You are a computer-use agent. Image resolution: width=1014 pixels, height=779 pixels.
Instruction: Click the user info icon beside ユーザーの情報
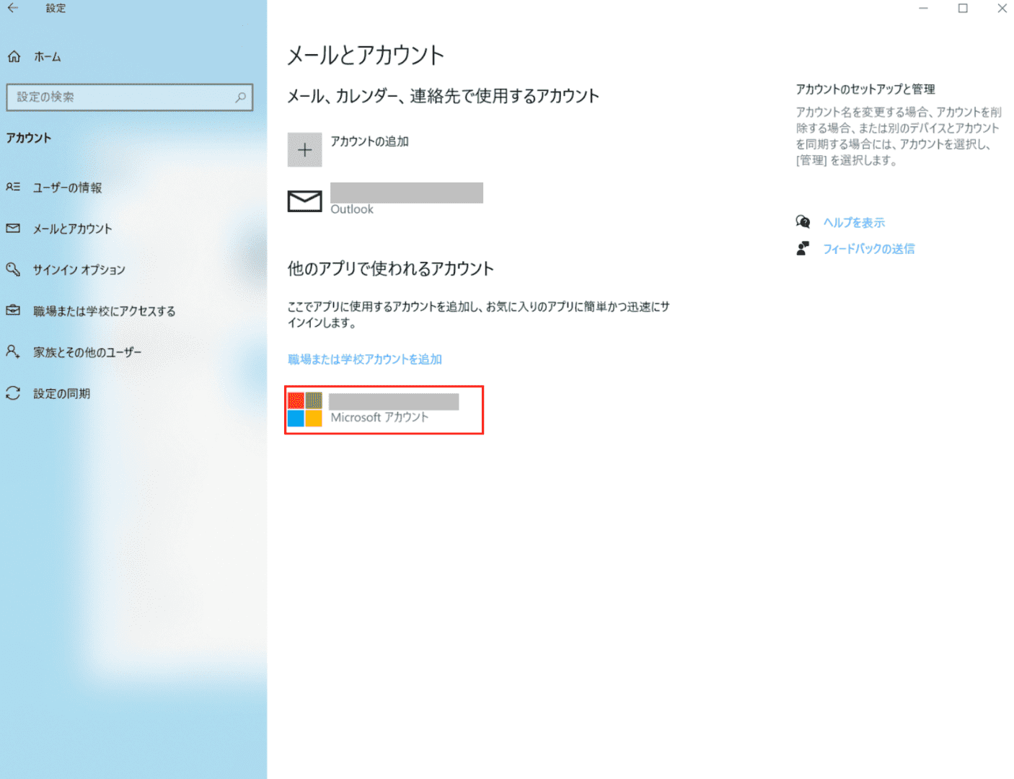click(x=13, y=187)
